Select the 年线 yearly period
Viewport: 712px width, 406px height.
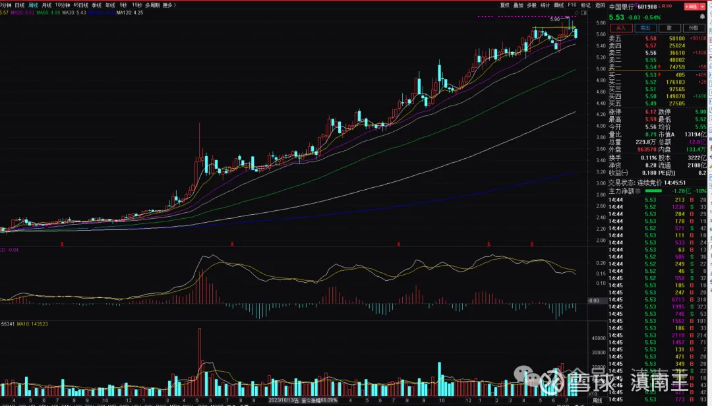(x=110, y=5)
